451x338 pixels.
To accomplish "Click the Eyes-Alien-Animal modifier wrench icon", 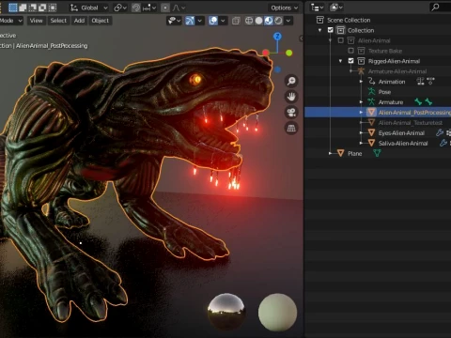I will point(440,133).
